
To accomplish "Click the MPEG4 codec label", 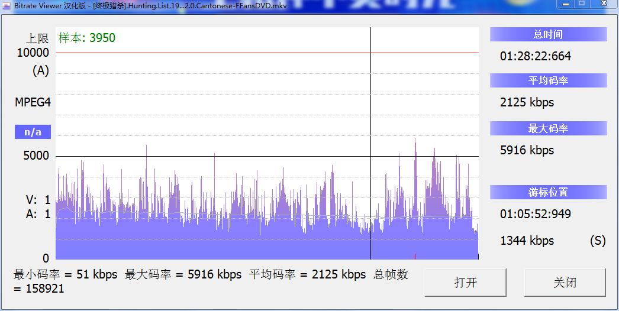I will click(33, 102).
